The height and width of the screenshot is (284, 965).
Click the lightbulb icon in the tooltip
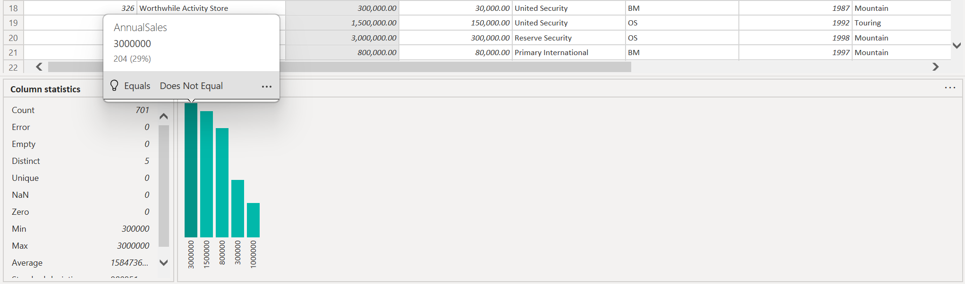(x=114, y=85)
